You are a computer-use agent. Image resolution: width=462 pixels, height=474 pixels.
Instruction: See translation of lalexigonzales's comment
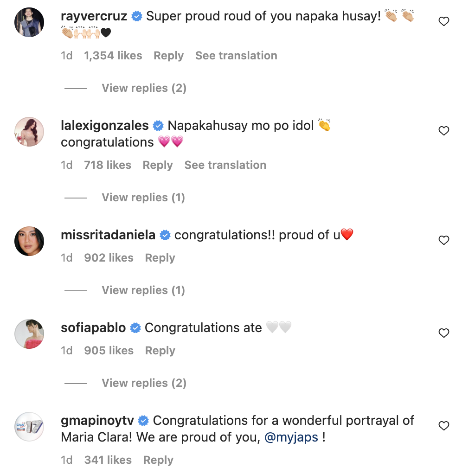225,165
